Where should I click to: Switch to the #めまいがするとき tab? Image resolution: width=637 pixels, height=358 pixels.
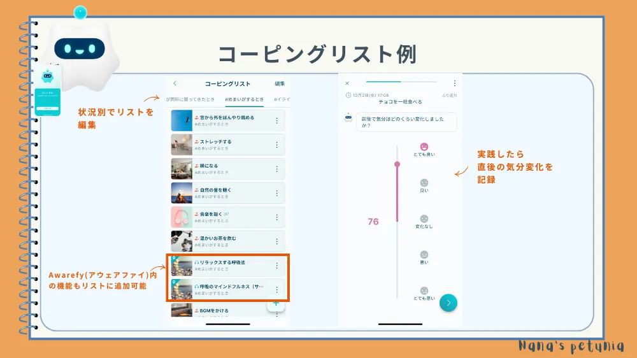click(x=244, y=99)
